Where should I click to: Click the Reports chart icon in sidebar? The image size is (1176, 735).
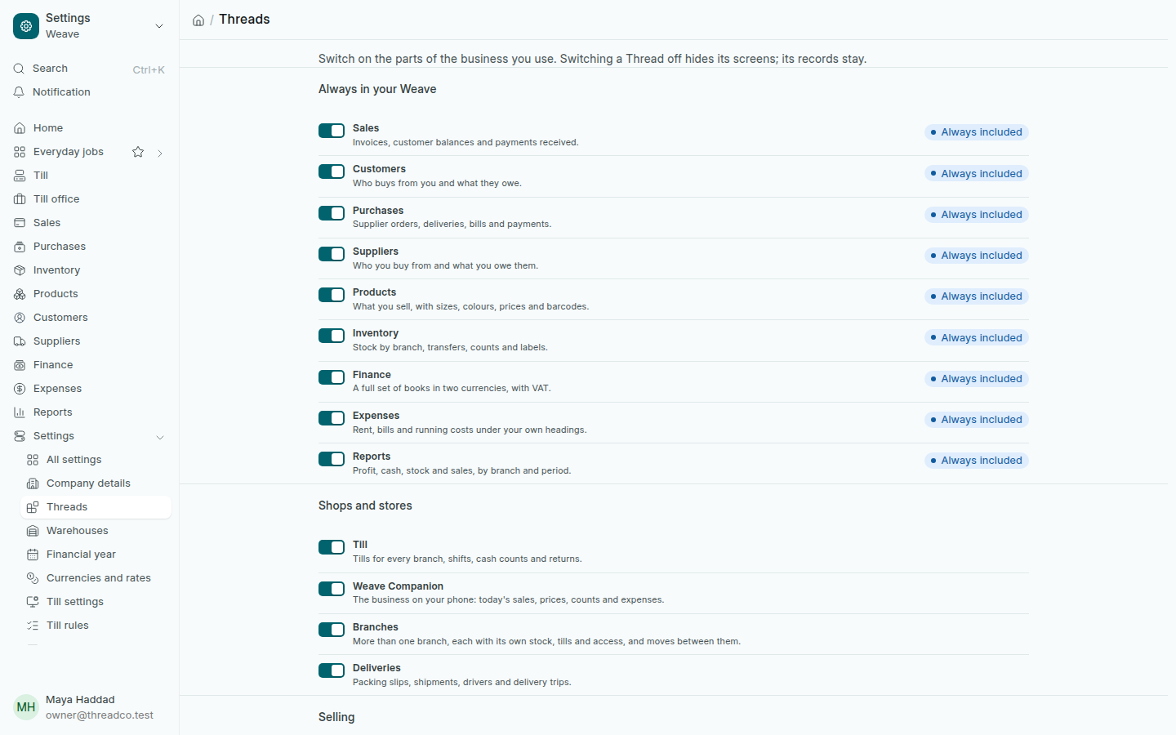coord(20,412)
